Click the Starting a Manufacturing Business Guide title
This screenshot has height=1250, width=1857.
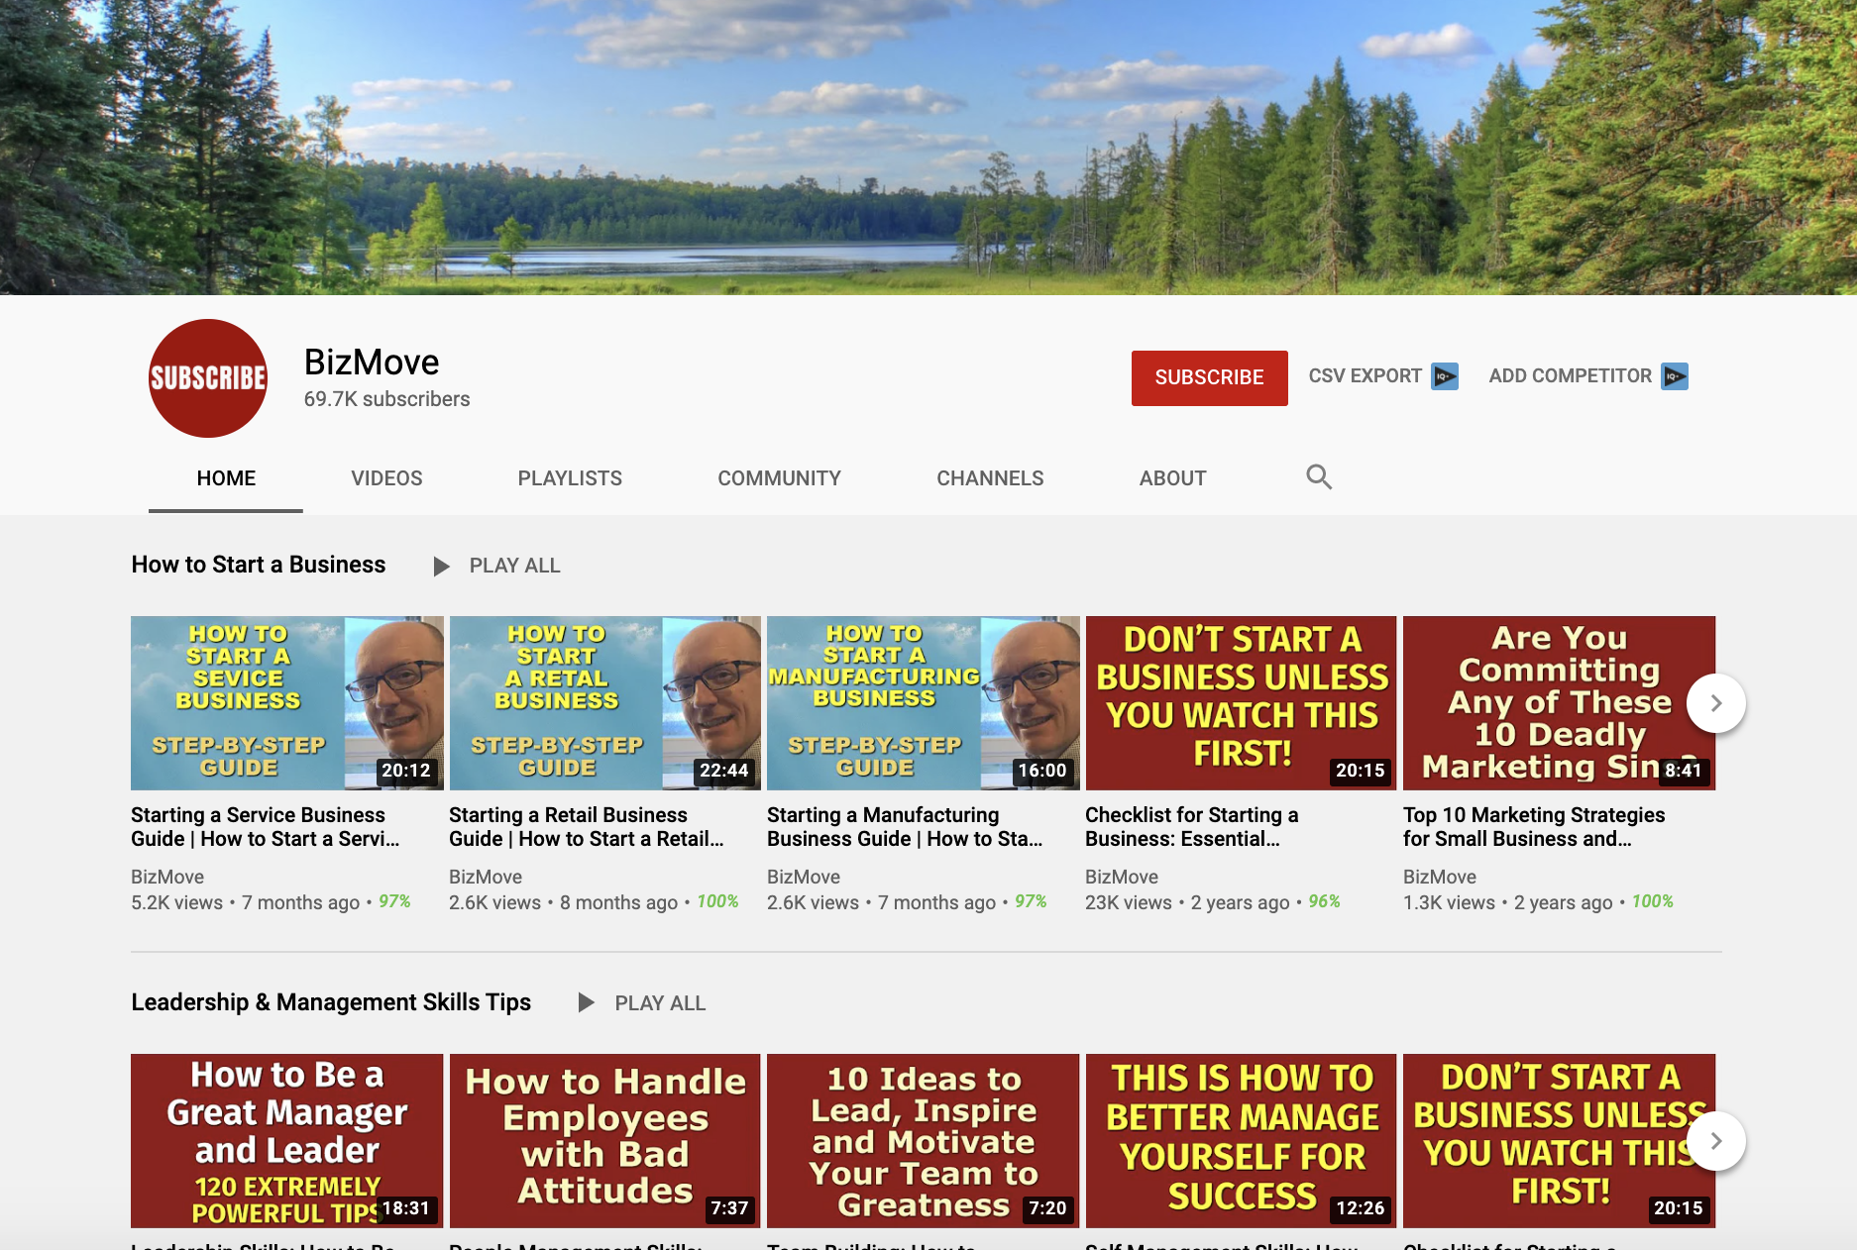(905, 827)
